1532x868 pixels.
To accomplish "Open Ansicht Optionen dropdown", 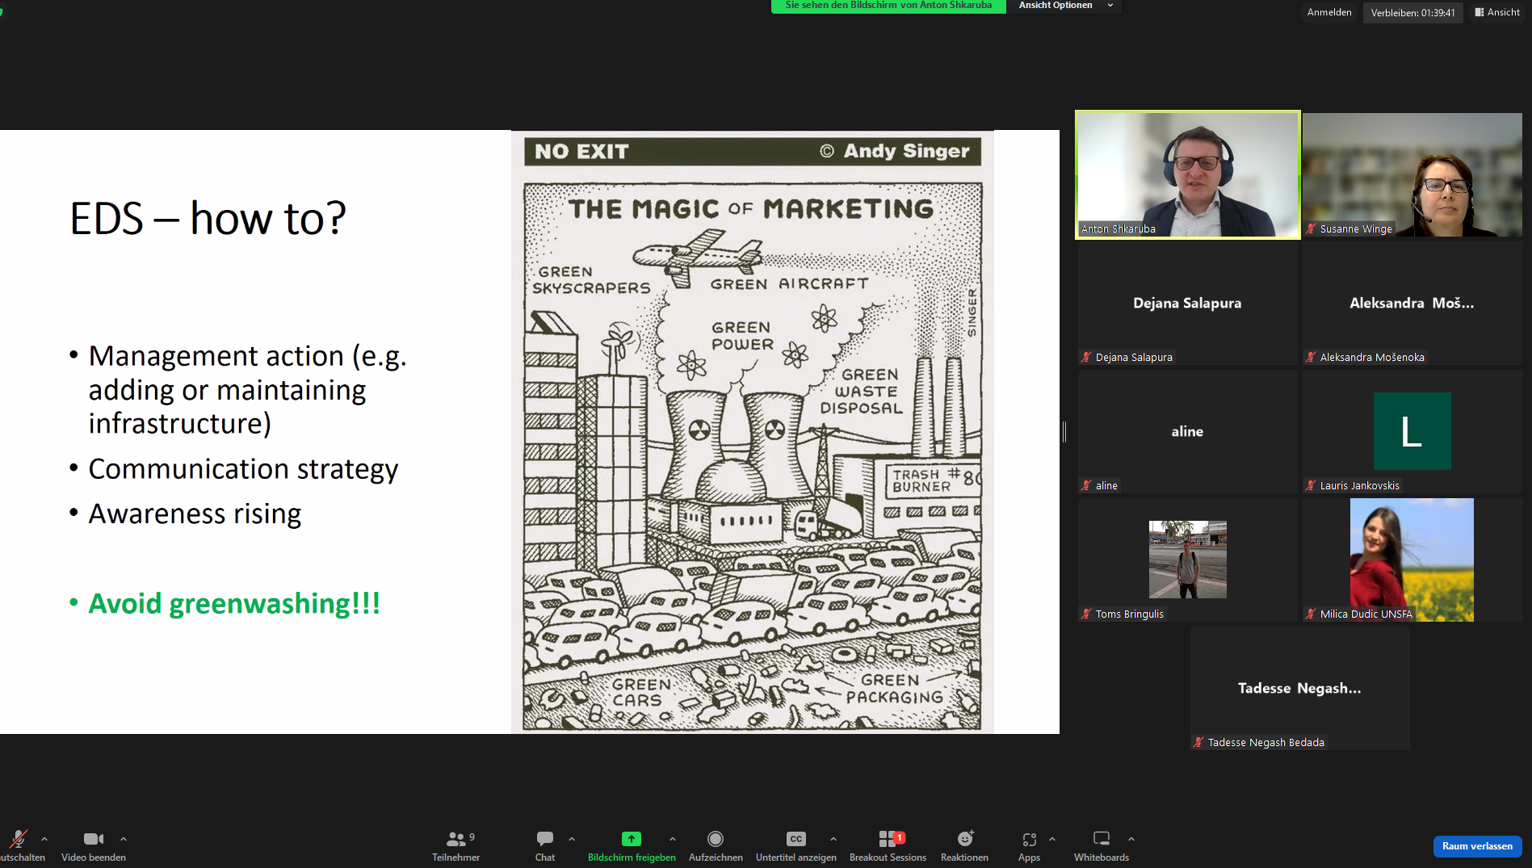I will point(1065,6).
